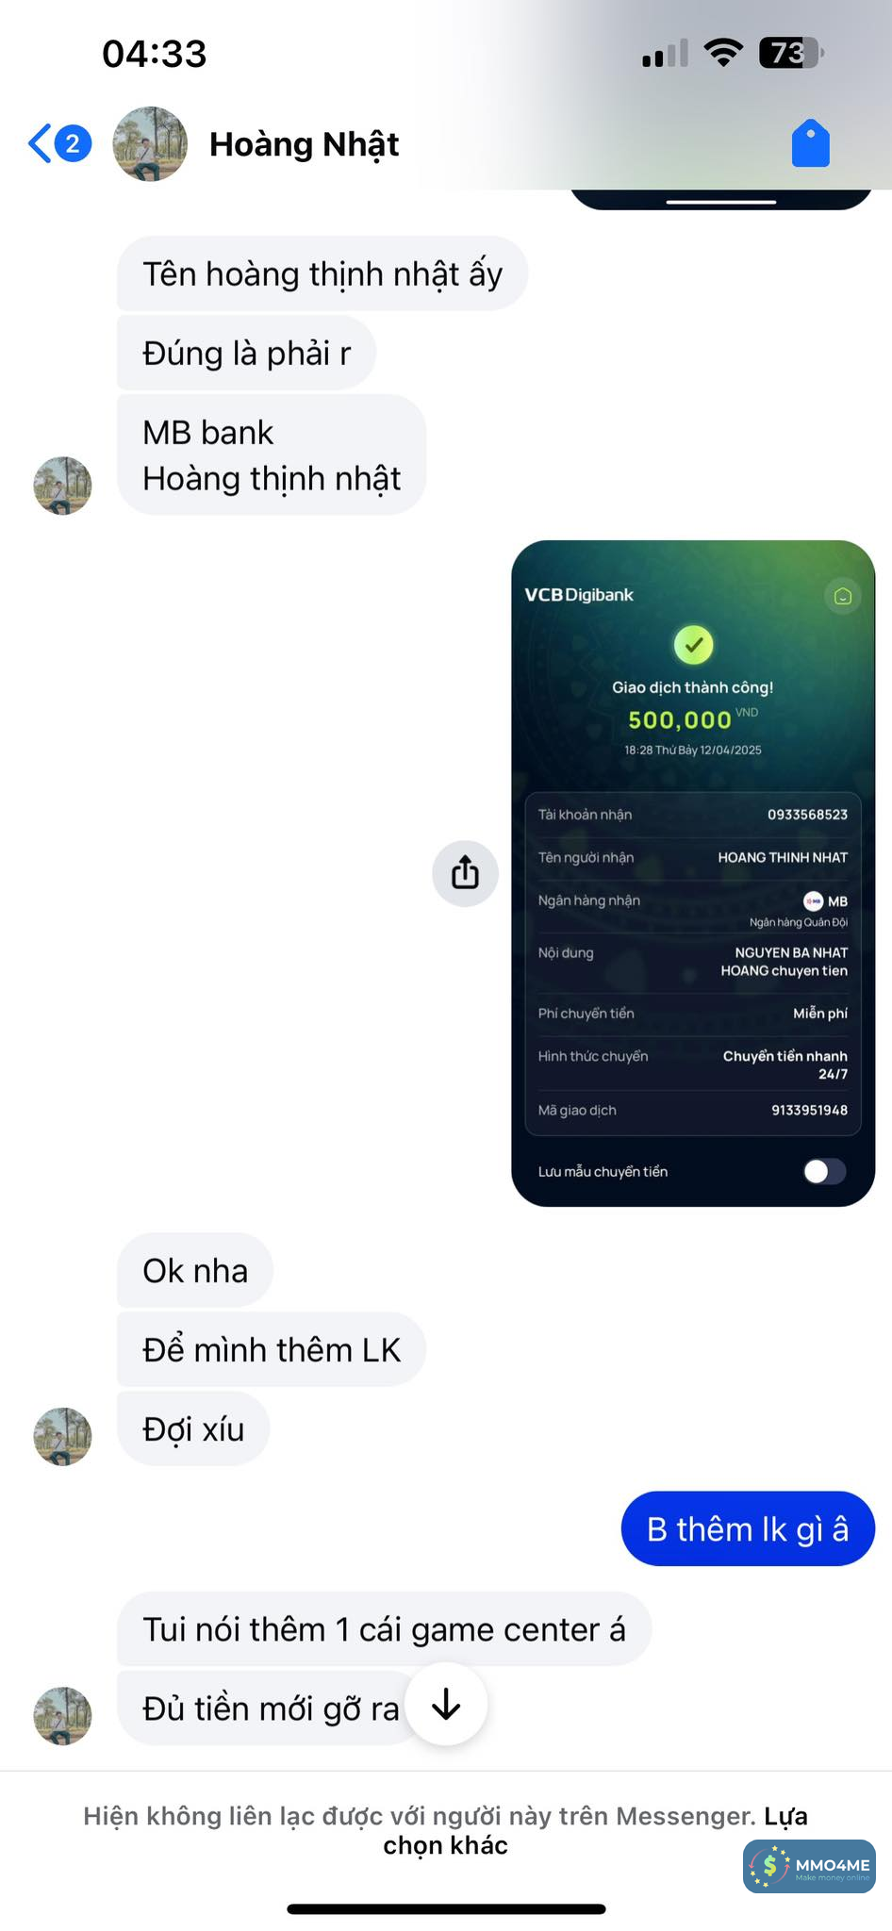Toggle the Lưu mẫu chuyển tiền switch

tap(825, 1171)
